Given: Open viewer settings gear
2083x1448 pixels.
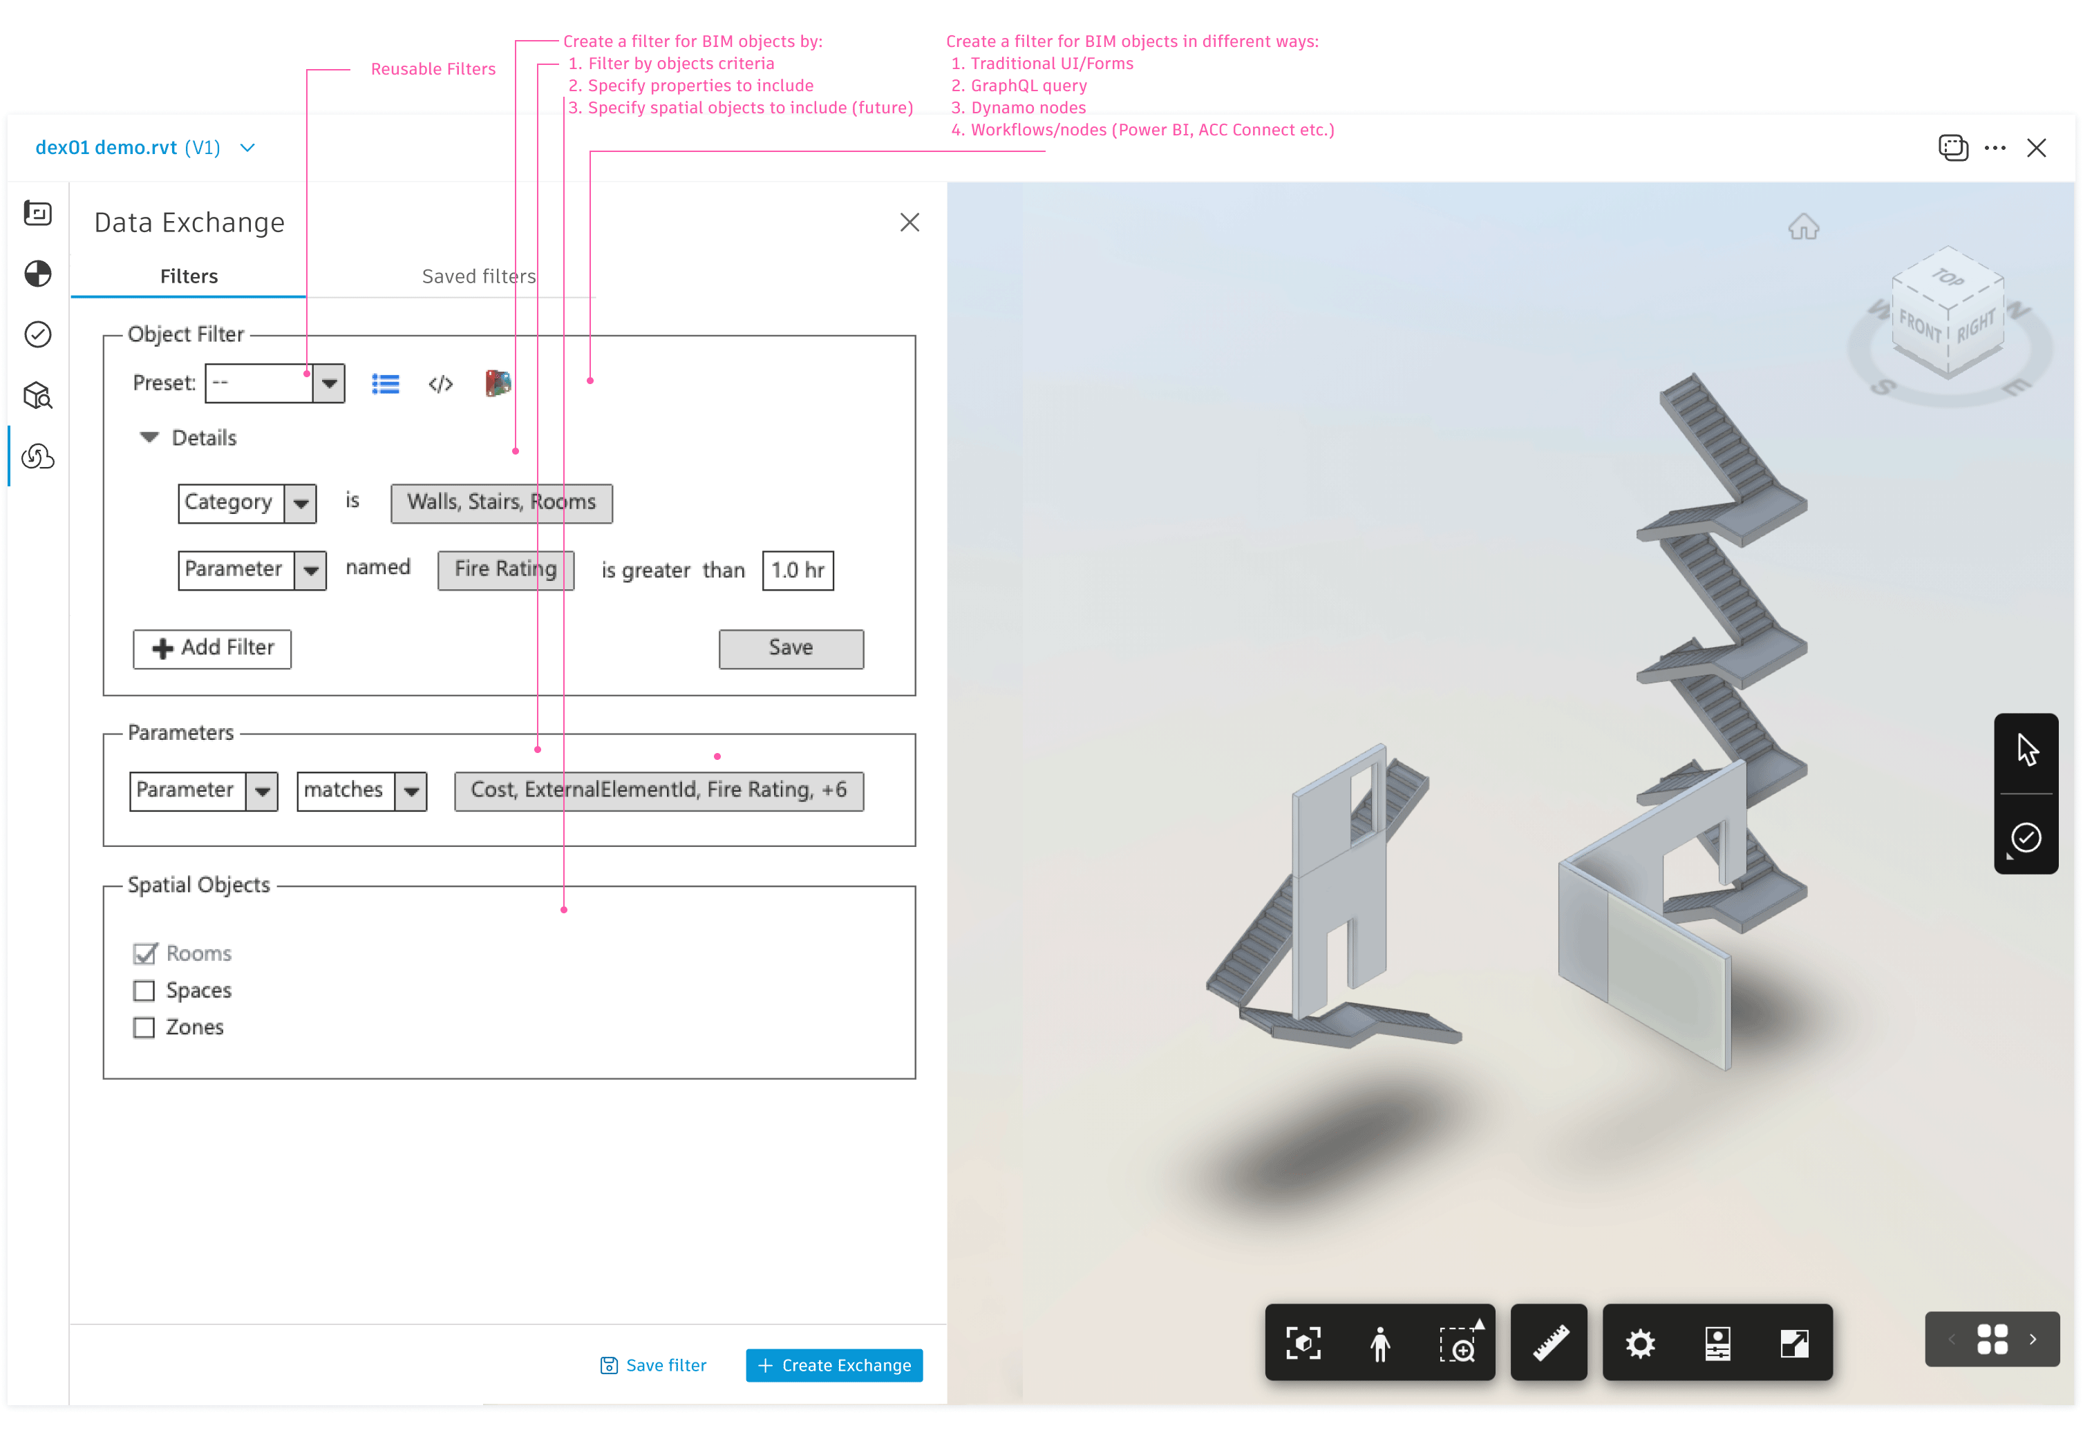Looking at the screenshot, I should point(1640,1343).
